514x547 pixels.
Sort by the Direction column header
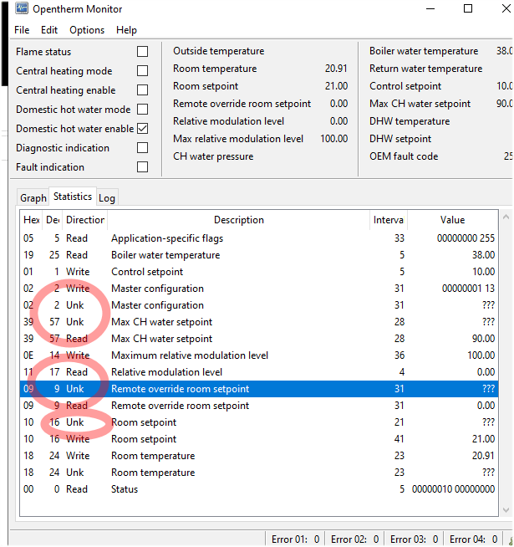tap(84, 220)
